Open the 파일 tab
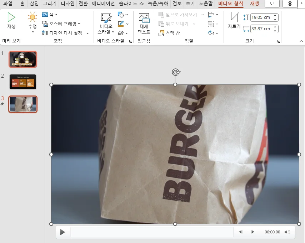305x243 pixels. [x=8, y=4]
